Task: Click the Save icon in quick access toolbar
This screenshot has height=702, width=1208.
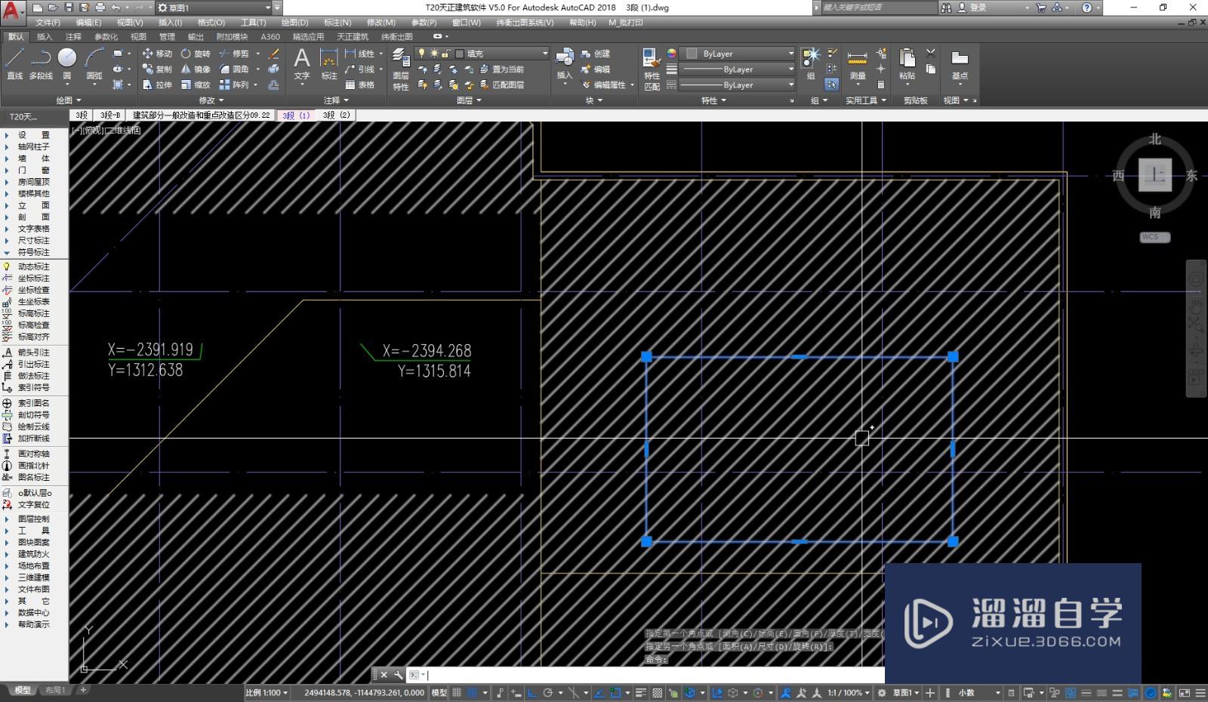Action: [69, 8]
